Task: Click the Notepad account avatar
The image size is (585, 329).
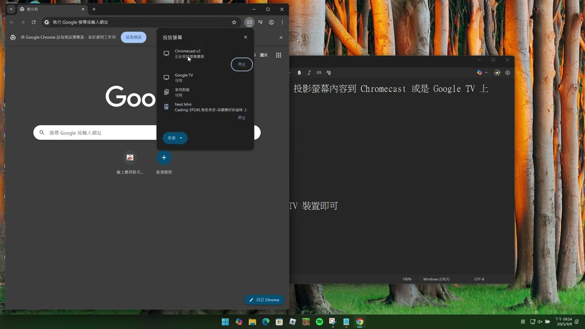Action: point(497,73)
